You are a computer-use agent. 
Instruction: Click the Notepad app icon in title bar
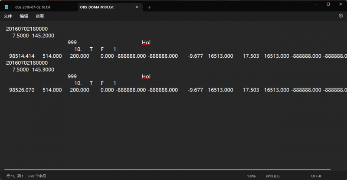(x=7, y=7)
